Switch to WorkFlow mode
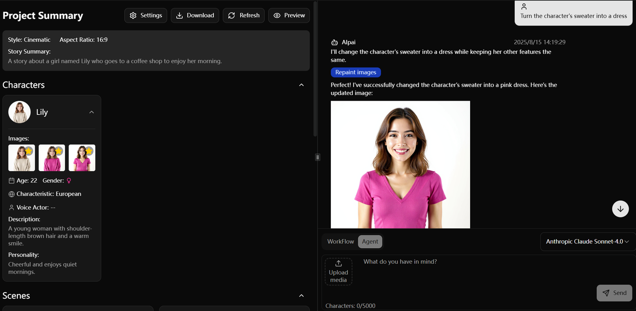Viewport: 636px width, 311px height. (x=340, y=241)
